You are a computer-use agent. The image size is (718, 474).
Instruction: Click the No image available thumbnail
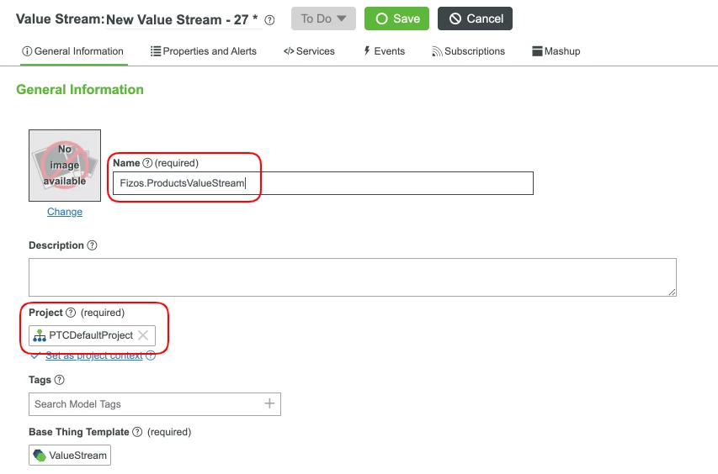[65, 166]
